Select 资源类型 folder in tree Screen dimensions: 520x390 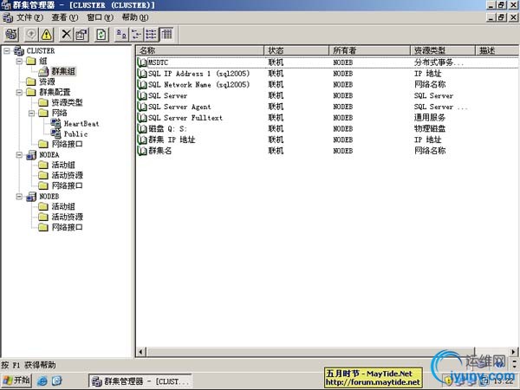point(67,102)
